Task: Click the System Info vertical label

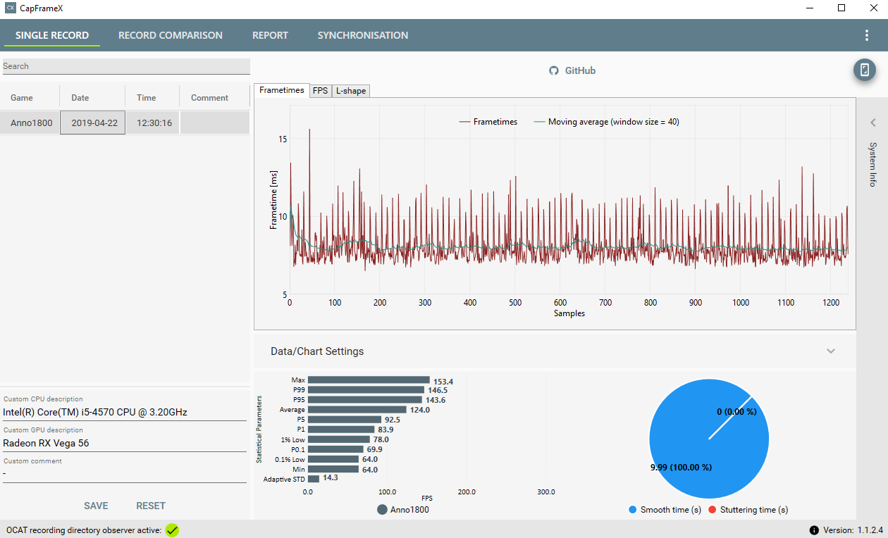Action: coord(872,164)
